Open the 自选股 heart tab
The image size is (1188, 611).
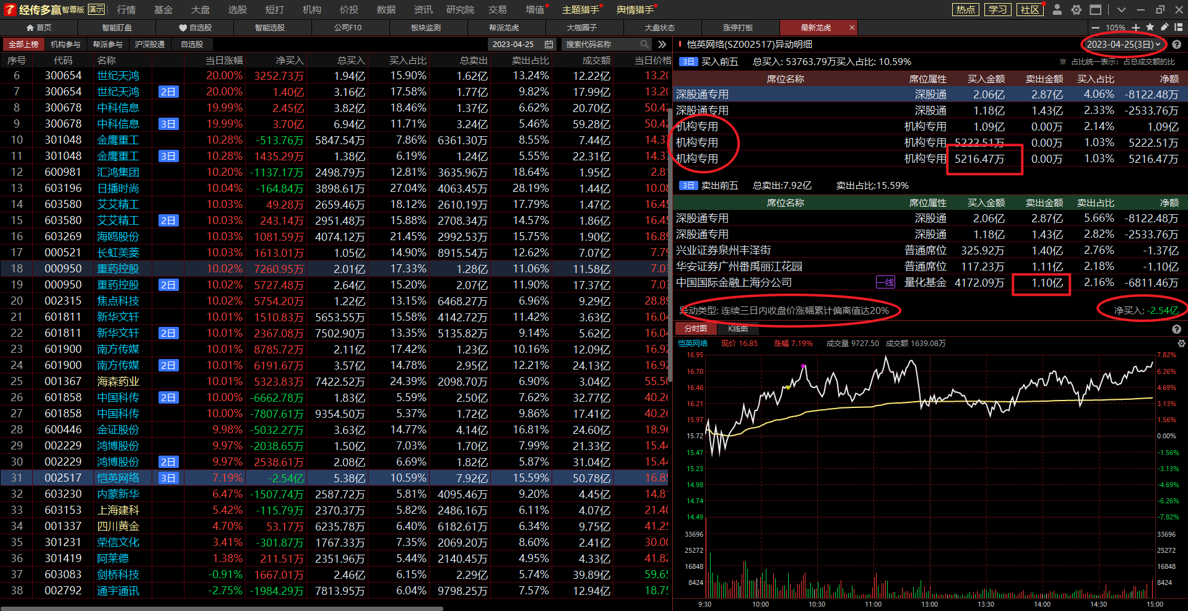pos(195,28)
